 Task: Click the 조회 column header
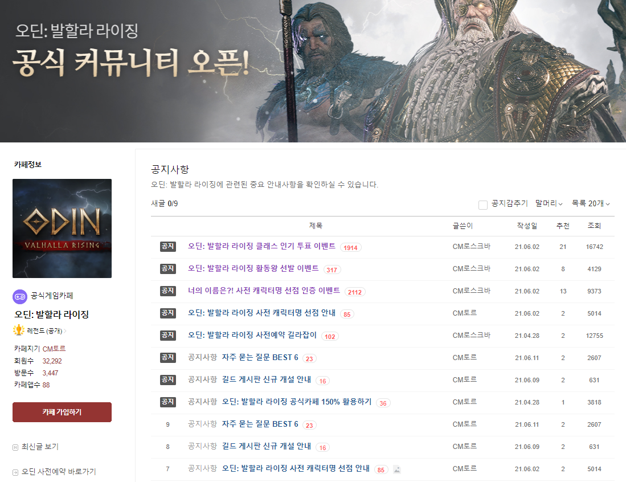[594, 226]
